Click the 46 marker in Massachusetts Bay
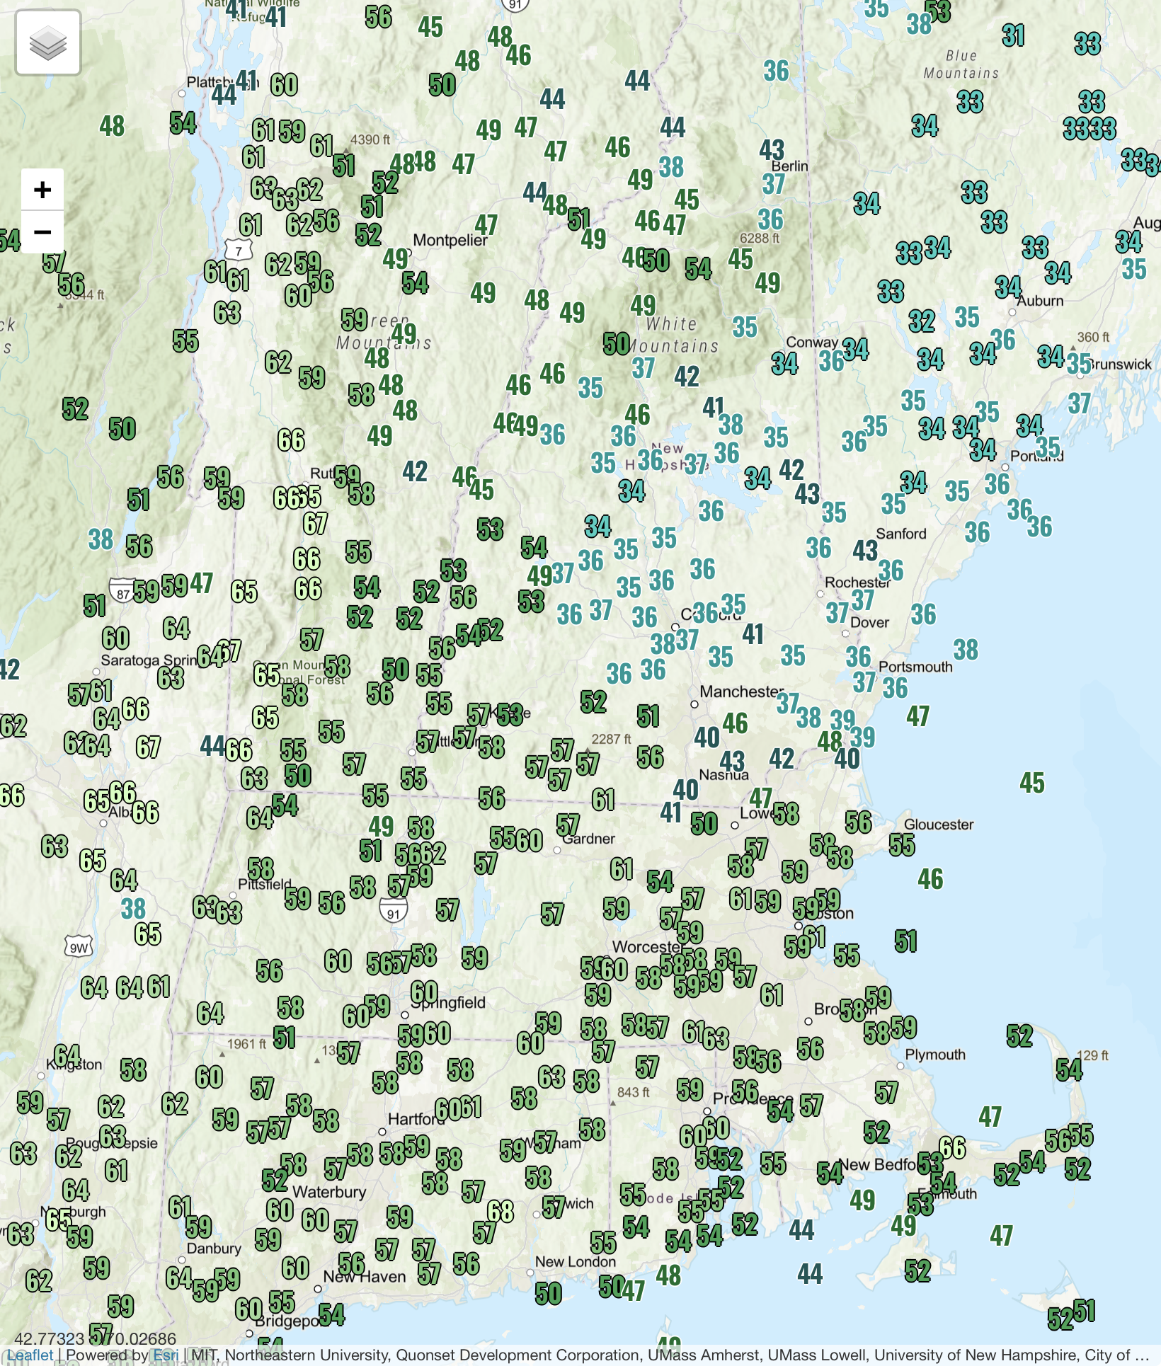Viewport: 1161px width, 1366px height. pos(930,879)
